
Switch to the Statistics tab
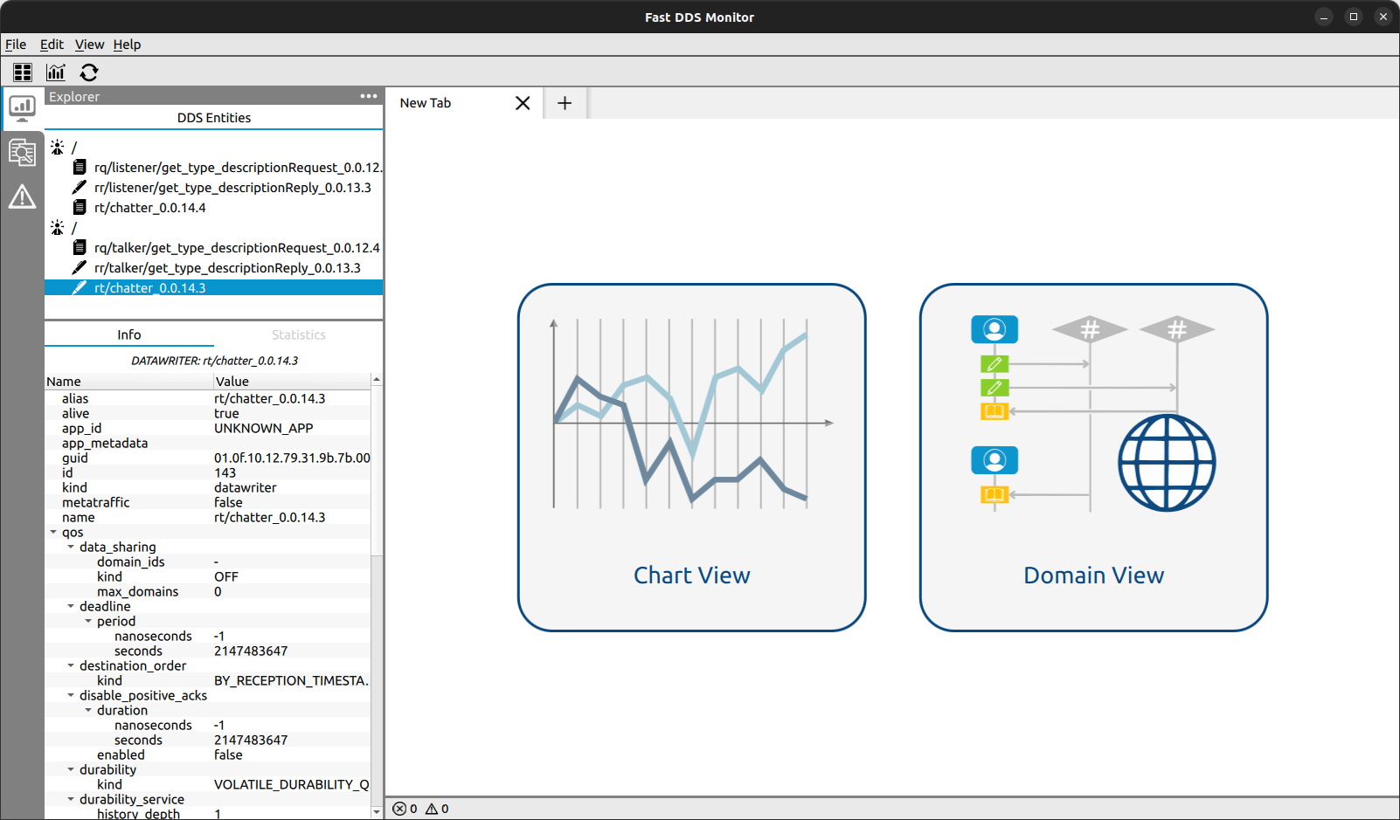[x=298, y=334]
